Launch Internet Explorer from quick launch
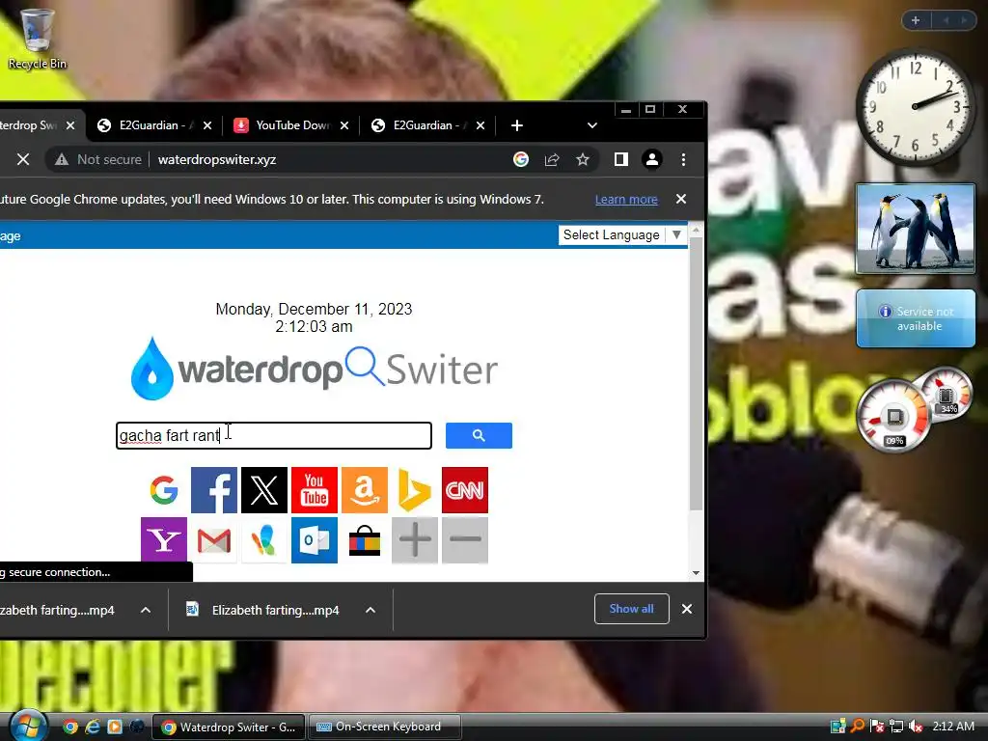988x741 pixels. [x=93, y=727]
